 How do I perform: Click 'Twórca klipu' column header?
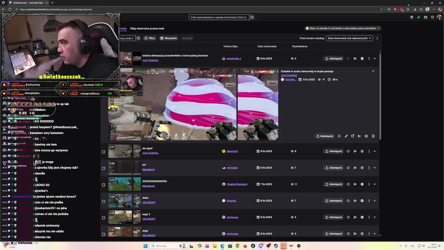coord(231,46)
